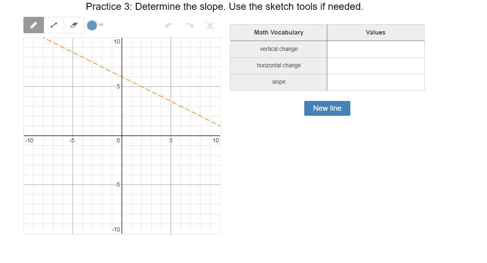Image resolution: width=487 pixels, height=263 pixels.
Task: Click the vertical change value cell
Action: coord(375,49)
